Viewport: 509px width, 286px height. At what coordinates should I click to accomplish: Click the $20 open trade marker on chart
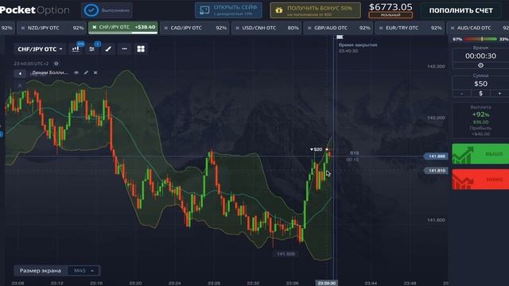[x=317, y=149]
